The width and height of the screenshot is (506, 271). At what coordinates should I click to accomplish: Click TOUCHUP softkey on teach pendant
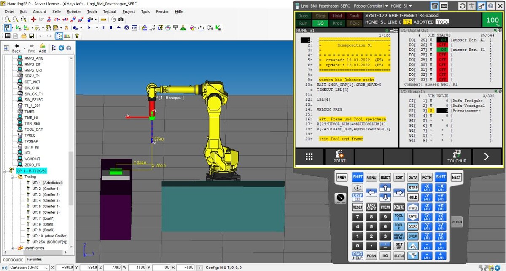coord(457,157)
